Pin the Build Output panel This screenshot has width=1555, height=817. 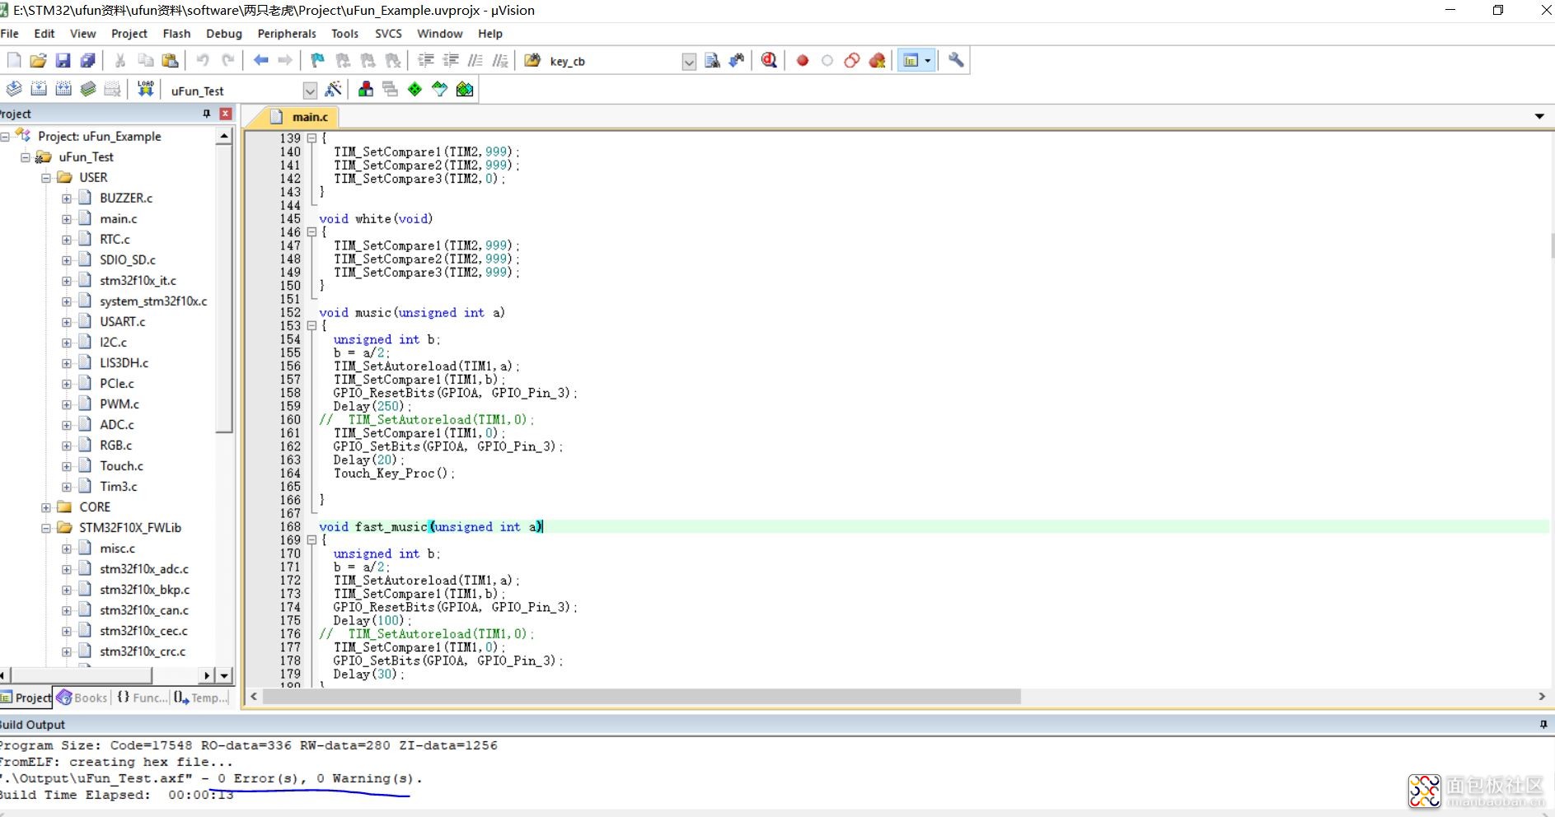click(x=1543, y=725)
